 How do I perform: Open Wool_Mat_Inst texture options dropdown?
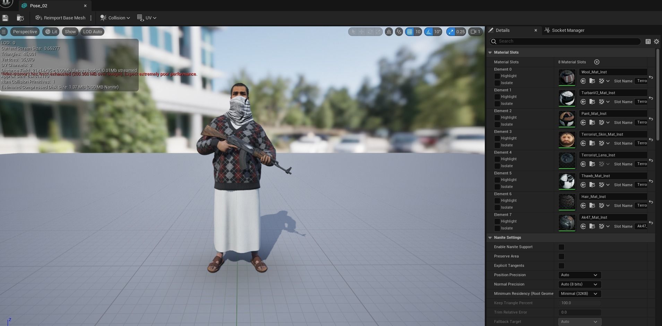pos(604,81)
